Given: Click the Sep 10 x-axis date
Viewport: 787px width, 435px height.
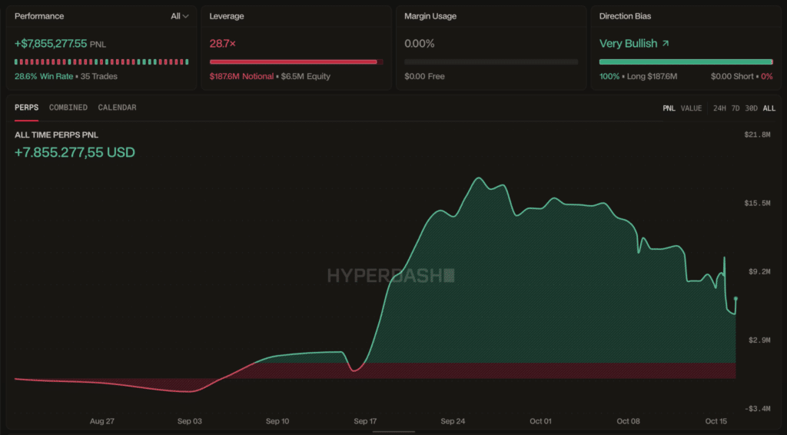Looking at the screenshot, I should (x=277, y=421).
